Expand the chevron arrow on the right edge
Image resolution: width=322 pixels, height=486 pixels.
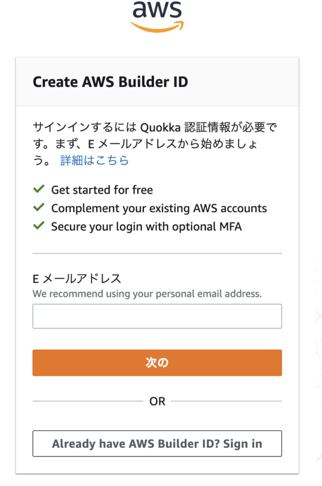317,316
